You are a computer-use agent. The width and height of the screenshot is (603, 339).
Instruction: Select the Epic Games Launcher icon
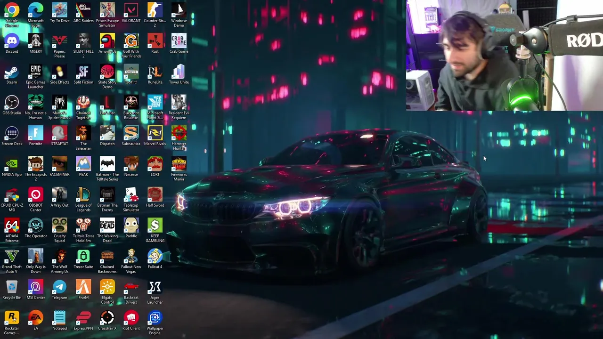coord(36,72)
